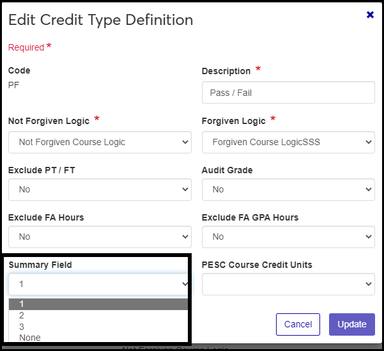
Task: Open the Not Forgiven Logic dropdown
Action: pos(100,142)
